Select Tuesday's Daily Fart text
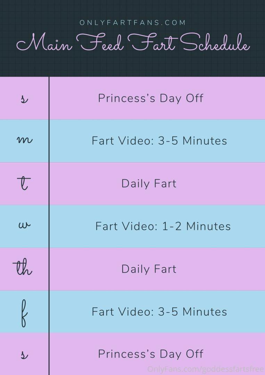265x375 pixels. pyautogui.click(x=149, y=184)
